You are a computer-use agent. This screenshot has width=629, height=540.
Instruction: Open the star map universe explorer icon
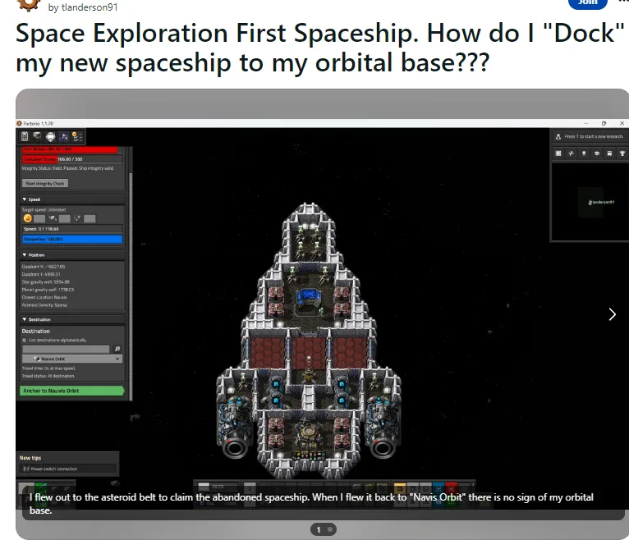tap(63, 137)
